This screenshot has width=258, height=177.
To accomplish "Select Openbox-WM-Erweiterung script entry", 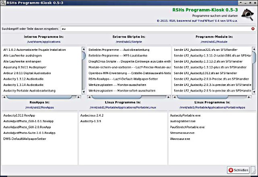I will (x=129, y=73).
